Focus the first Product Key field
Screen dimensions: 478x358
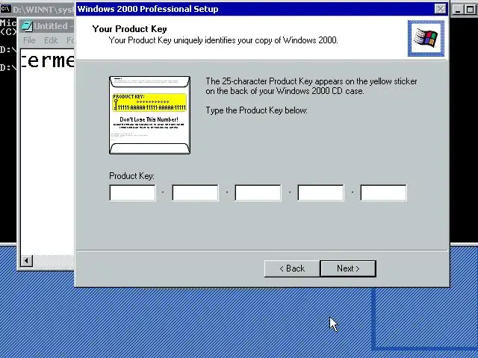[132, 192]
